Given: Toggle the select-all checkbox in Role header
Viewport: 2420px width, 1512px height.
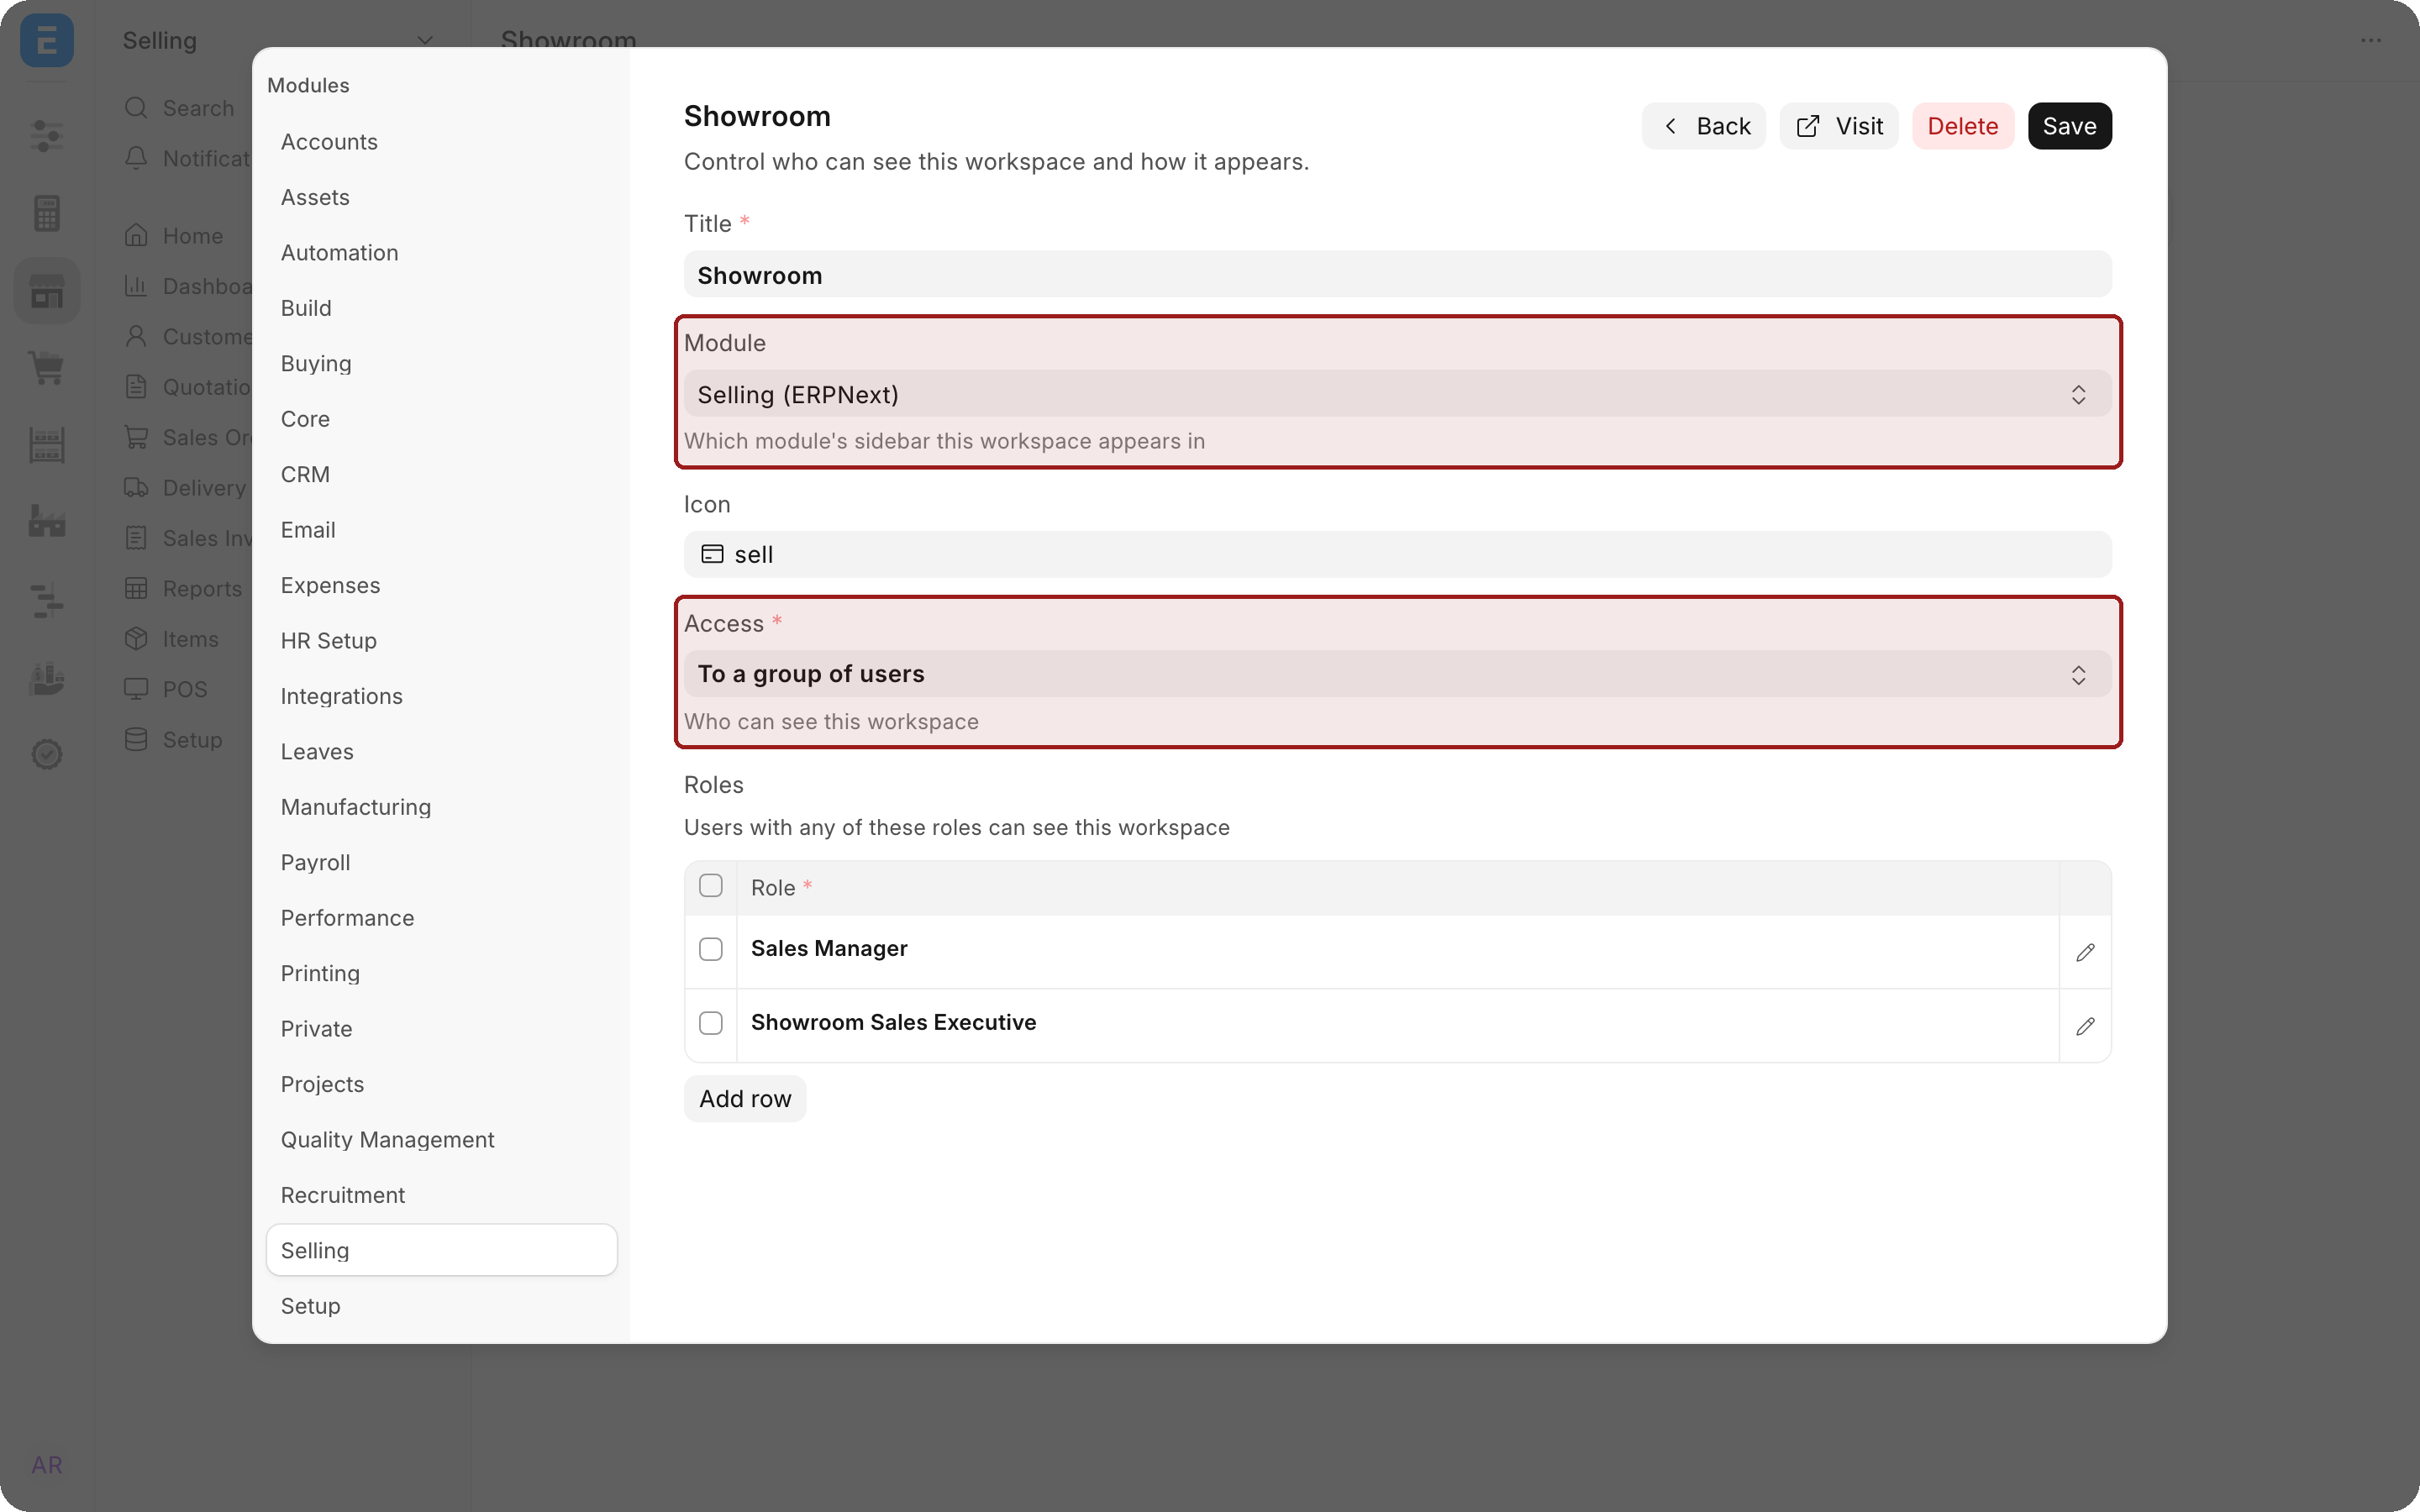Looking at the screenshot, I should [711, 885].
